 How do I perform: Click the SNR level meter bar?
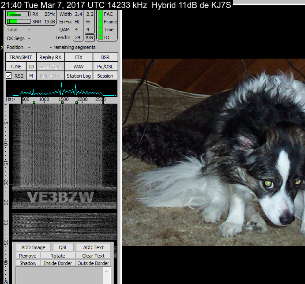[x=19, y=21]
